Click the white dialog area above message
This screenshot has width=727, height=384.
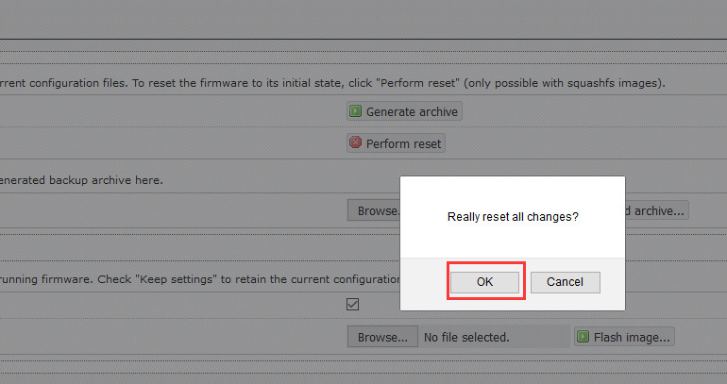click(x=512, y=189)
